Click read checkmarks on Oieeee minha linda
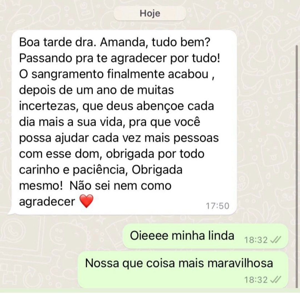The height and width of the screenshot is (300, 300). [x=276, y=240]
